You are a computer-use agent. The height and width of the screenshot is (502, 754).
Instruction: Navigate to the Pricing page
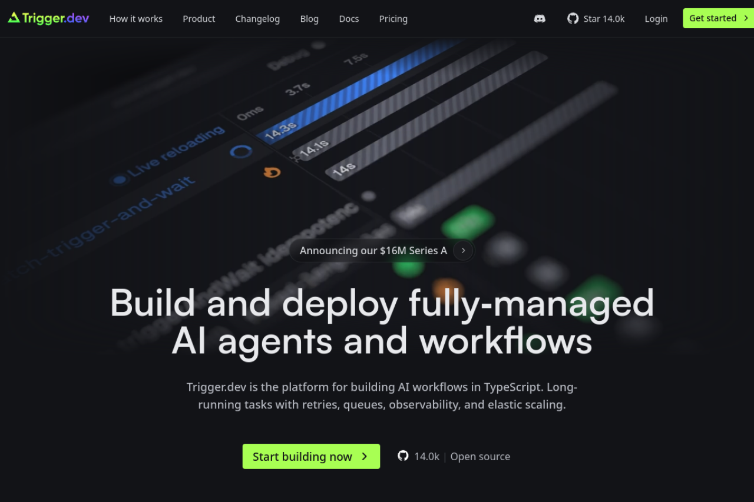tap(393, 18)
